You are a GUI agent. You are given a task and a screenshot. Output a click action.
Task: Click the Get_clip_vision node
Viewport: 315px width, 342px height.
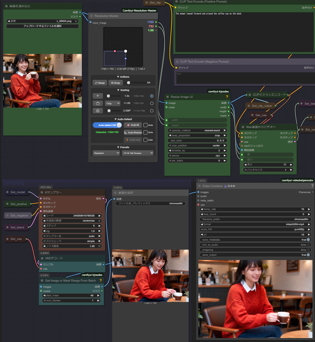261,106
